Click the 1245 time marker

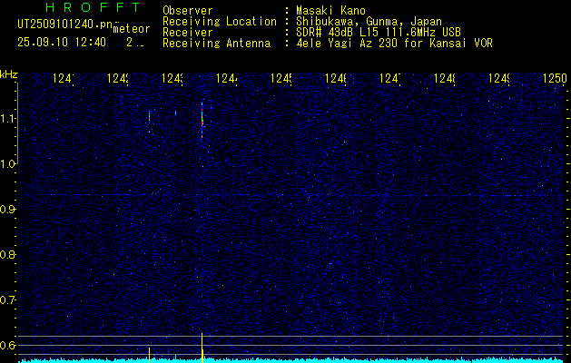pos(281,78)
